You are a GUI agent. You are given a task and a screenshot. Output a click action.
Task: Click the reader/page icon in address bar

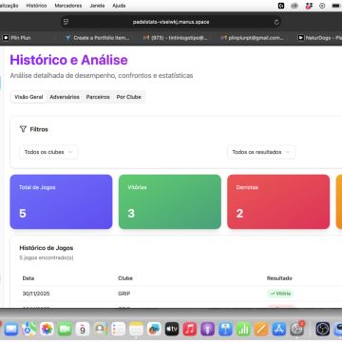(x=66, y=22)
